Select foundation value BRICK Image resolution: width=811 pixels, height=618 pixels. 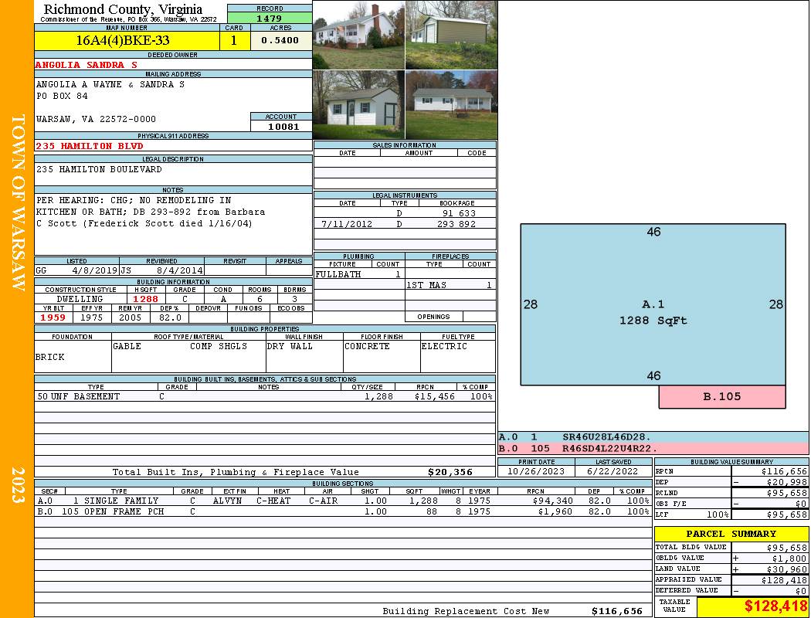pos(50,358)
